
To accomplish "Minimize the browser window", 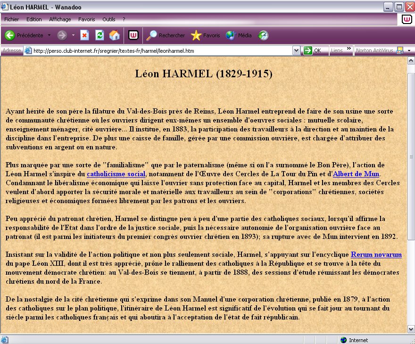I will [x=388, y=7].
